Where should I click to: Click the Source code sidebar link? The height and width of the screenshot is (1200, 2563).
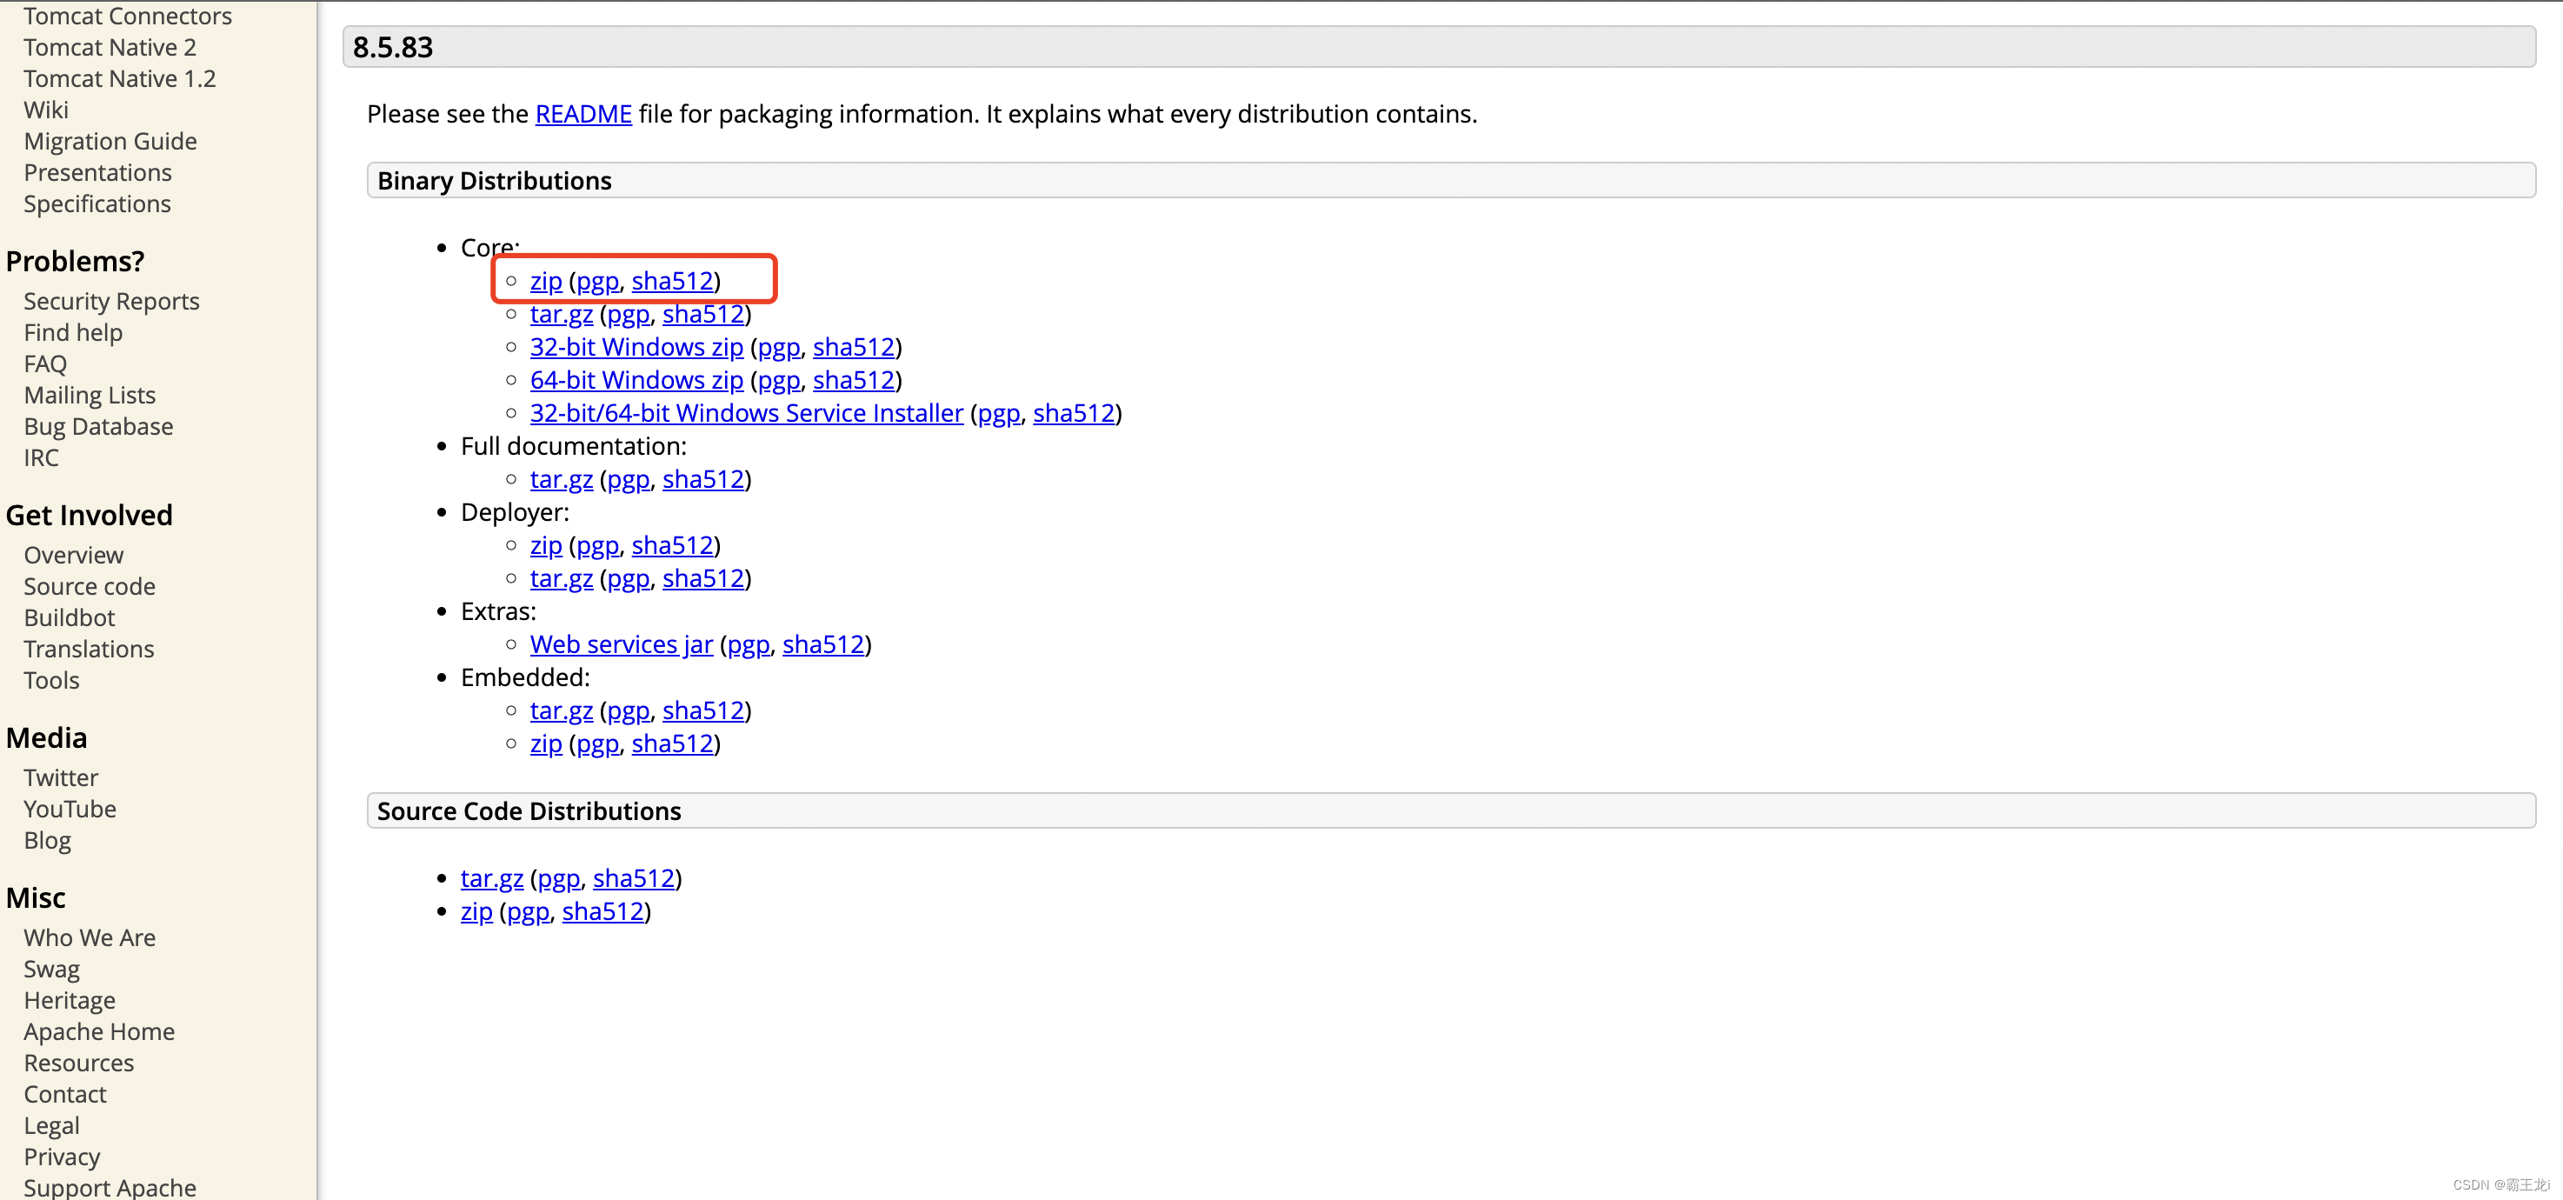(90, 587)
